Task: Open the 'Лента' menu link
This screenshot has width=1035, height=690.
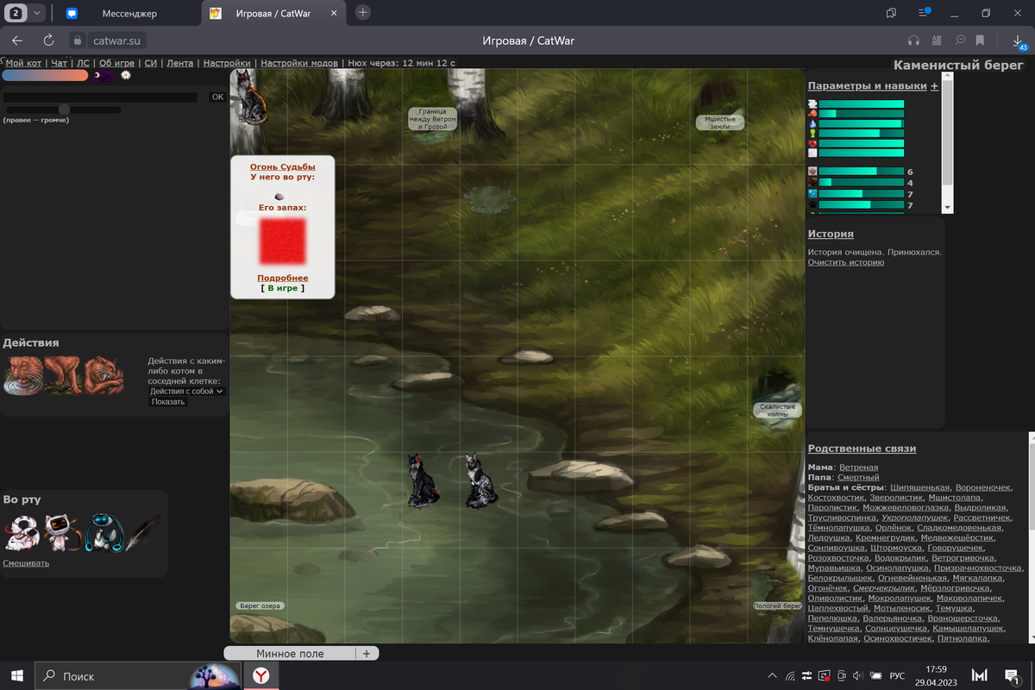Action: (180, 63)
